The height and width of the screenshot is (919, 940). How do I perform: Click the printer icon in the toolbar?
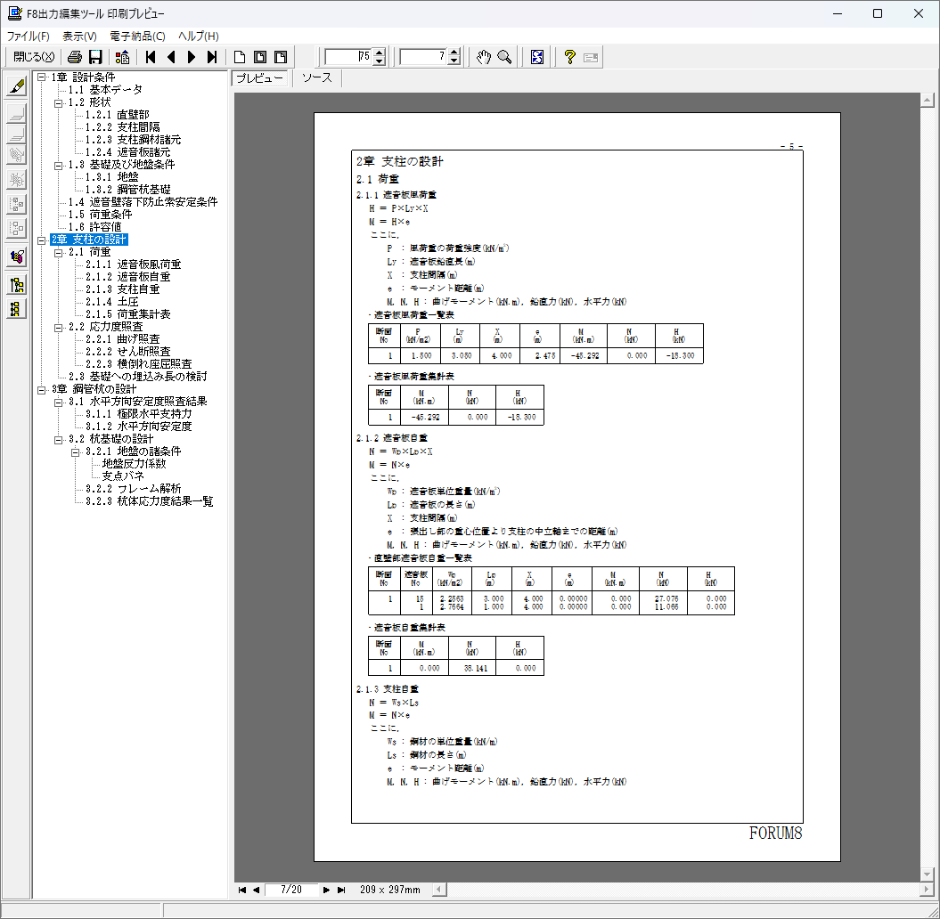click(75, 57)
